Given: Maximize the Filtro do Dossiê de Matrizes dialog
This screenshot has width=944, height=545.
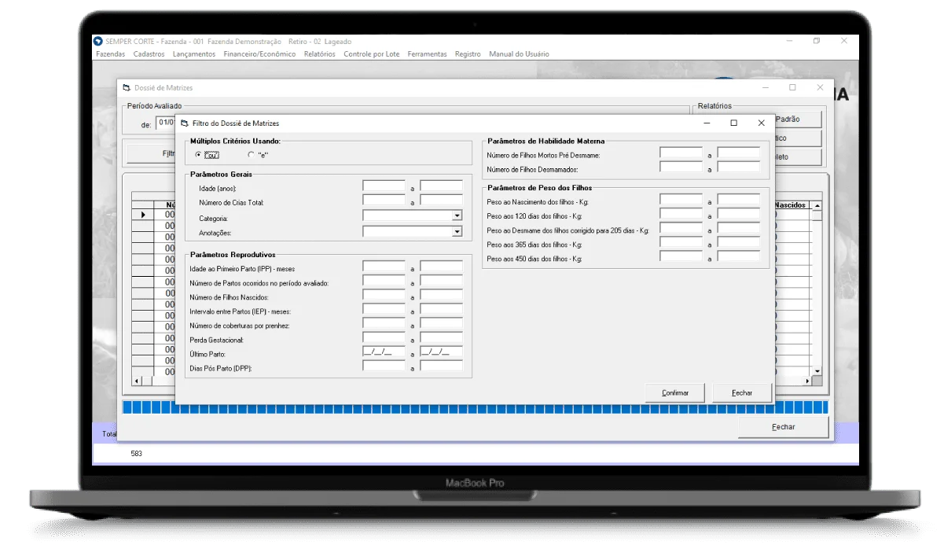Looking at the screenshot, I should [733, 123].
